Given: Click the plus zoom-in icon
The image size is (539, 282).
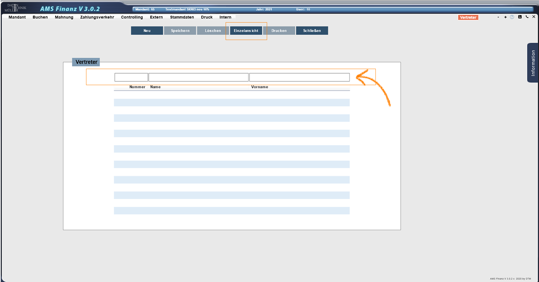Looking at the screenshot, I should coord(505,17).
